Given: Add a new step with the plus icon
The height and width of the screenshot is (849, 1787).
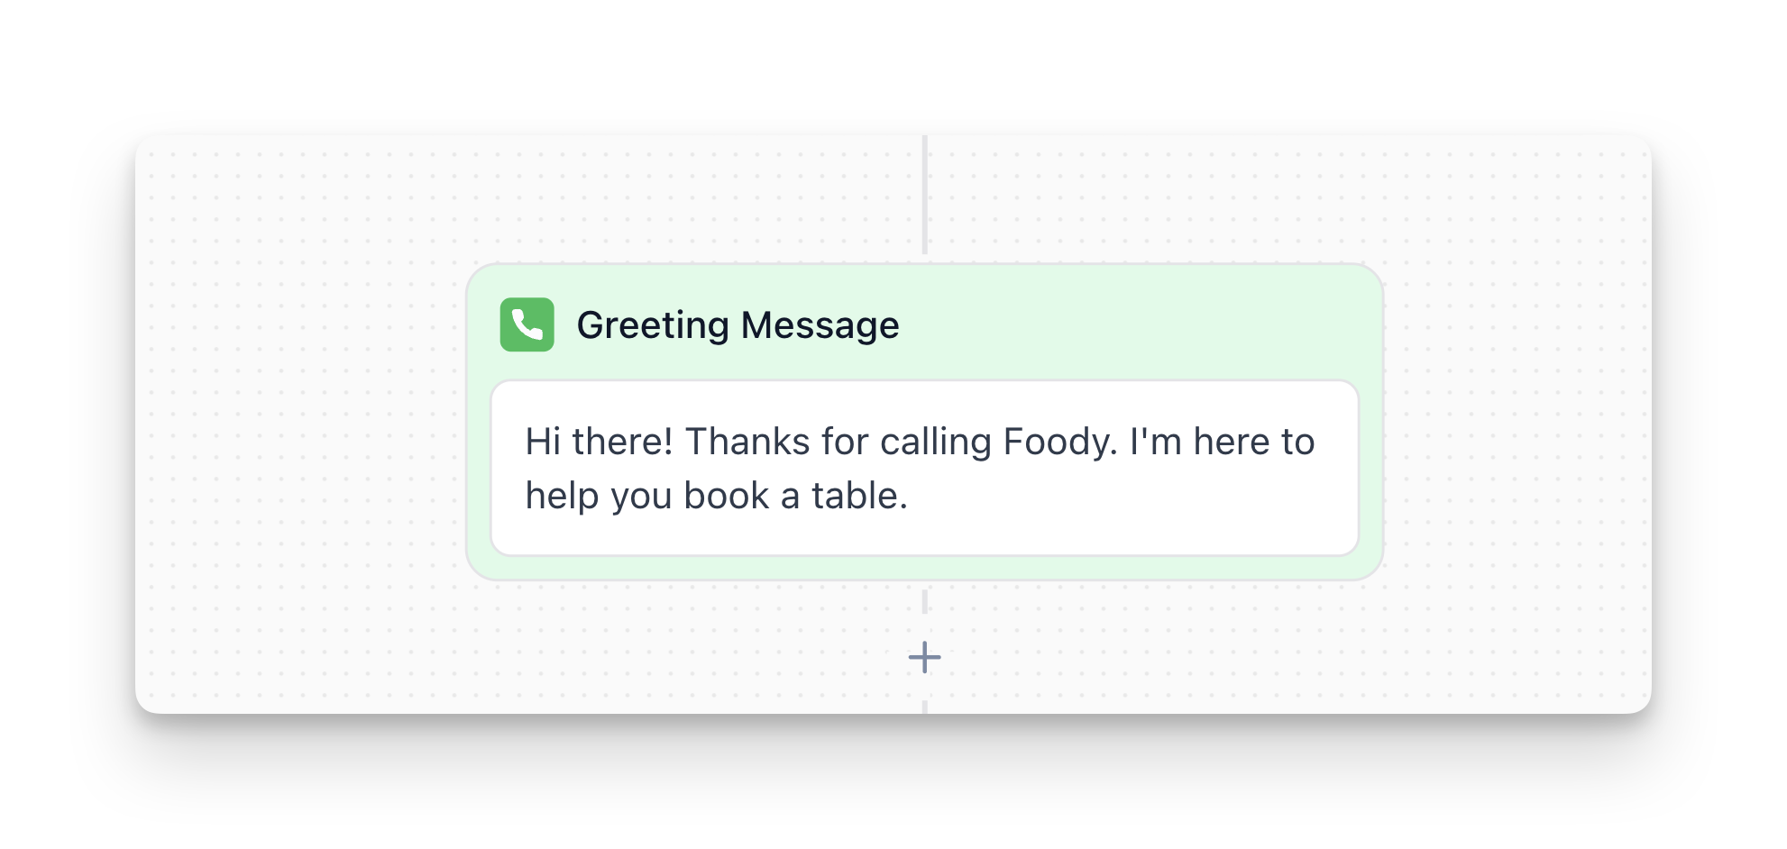Looking at the screenshot, I should pos(924,657).
